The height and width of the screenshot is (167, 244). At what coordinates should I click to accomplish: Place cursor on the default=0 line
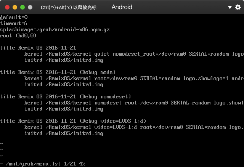[x=14, y=17]
